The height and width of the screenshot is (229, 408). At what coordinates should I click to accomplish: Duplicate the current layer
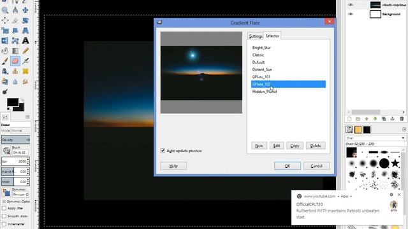(384, 119)
